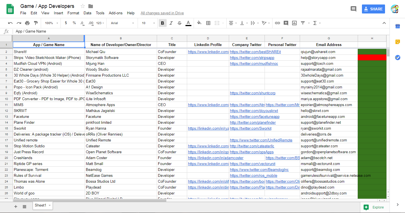Viewport: 405px width, 213px height.
Task: Open the text rotation dropdown
Action: [x=266, y=23]
